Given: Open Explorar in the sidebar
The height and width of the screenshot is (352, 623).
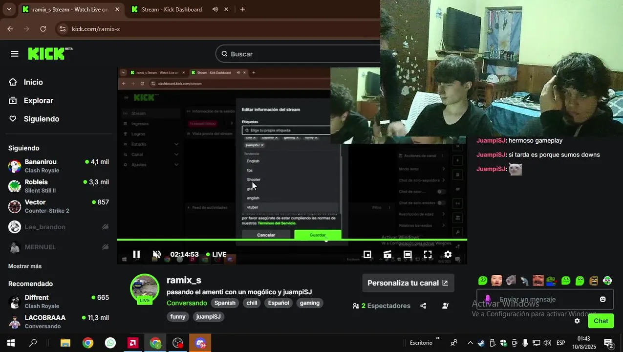Looking at the screenshot, I should point(38,100).
